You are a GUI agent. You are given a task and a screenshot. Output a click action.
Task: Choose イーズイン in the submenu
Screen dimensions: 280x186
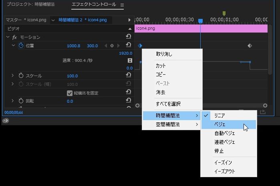coord(223,163)
